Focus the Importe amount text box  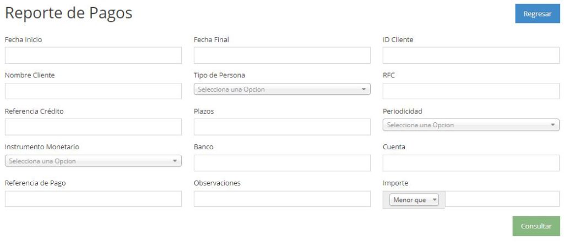tap(502, 199)
